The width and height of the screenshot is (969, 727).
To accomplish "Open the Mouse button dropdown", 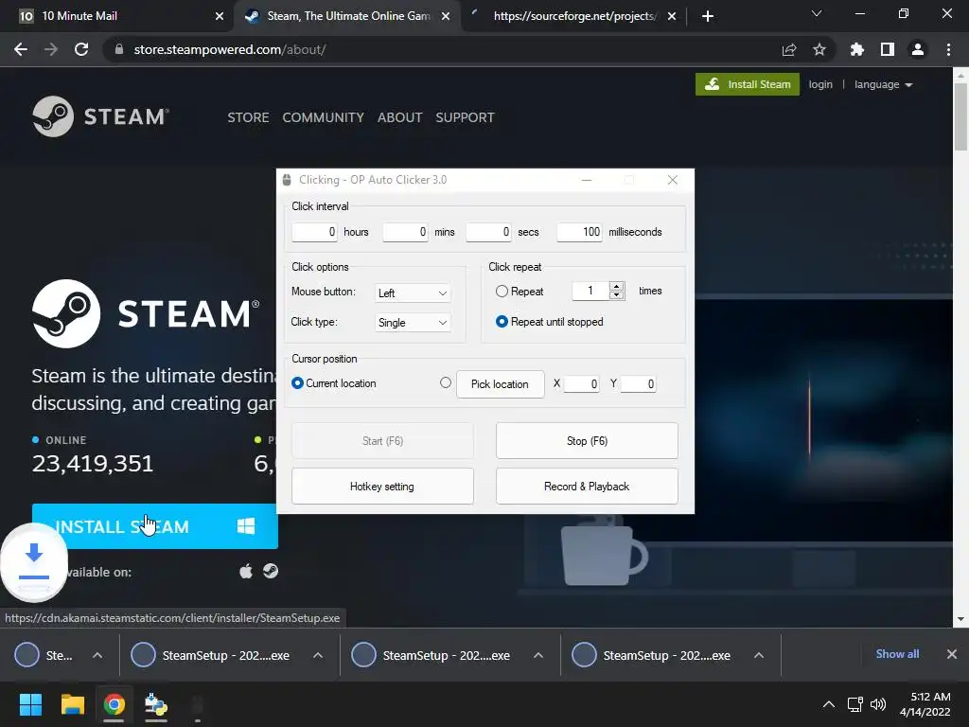I will point(413,293).
